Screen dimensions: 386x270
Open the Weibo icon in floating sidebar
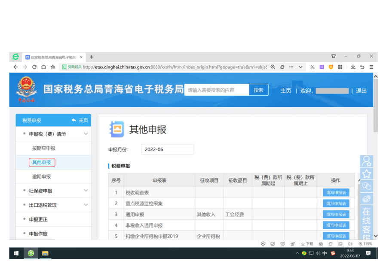point(366,198)
